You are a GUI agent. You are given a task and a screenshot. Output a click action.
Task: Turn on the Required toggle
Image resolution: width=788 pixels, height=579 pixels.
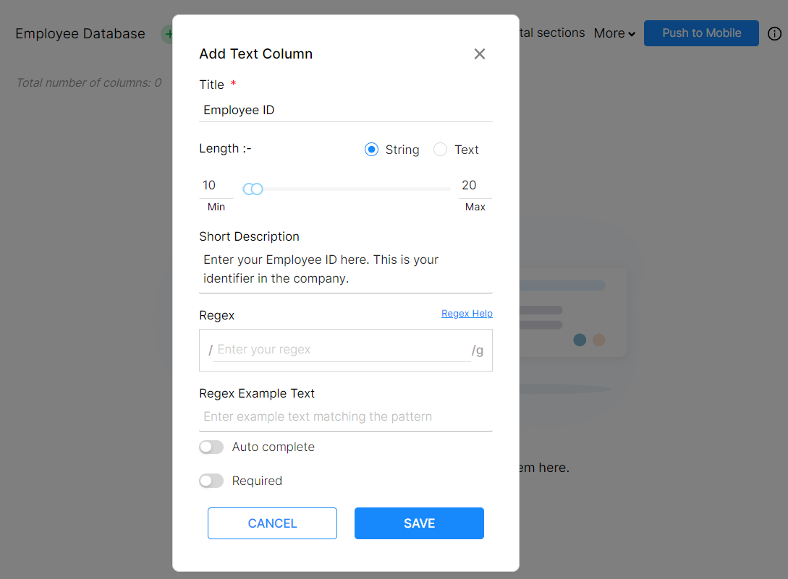click(x=211, y=481)
